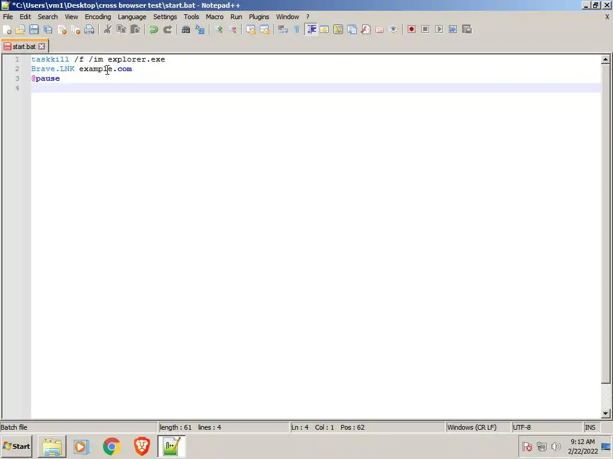Screen dimensions: 613x459
Task: Open Define Your Language icon
Action: click(x=324, y=30)
